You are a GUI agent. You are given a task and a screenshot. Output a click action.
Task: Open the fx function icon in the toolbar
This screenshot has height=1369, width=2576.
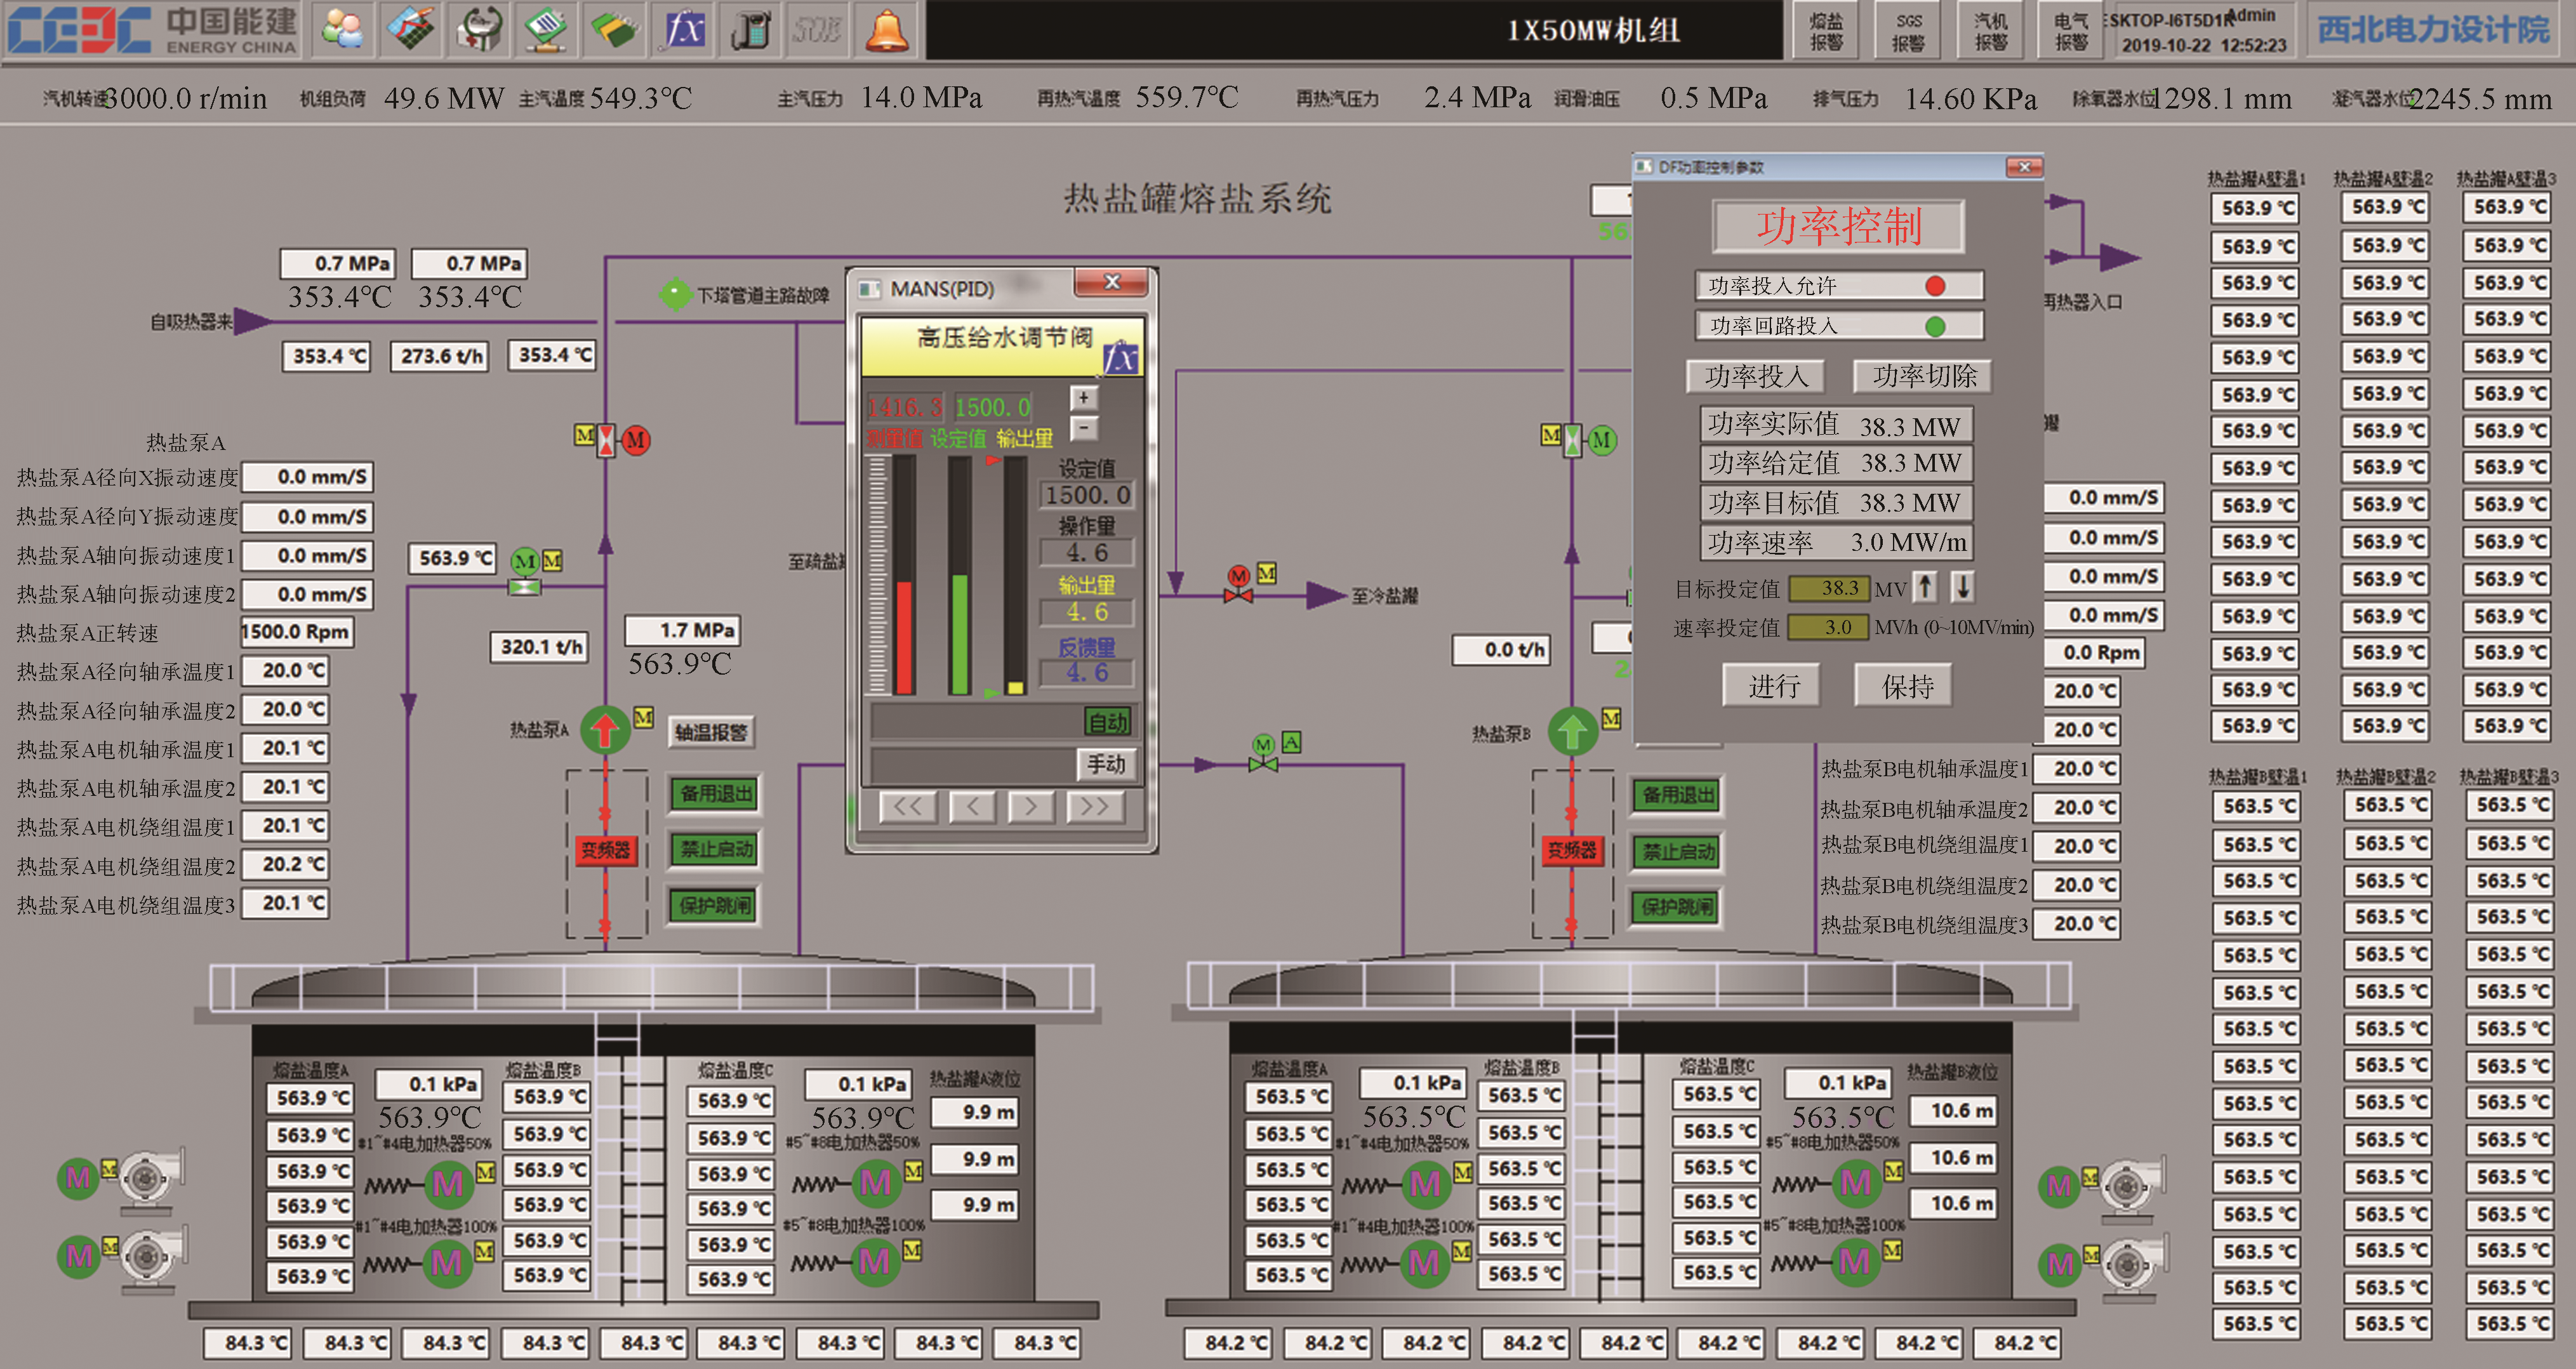click(x=683, y=30)
